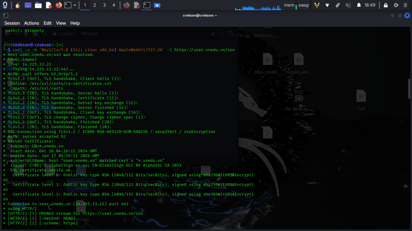The height and width of the screenshot is (231, 412).
Task: Open the terminal profile dropdown chevron in panel
Action: [x=75, y=5]
